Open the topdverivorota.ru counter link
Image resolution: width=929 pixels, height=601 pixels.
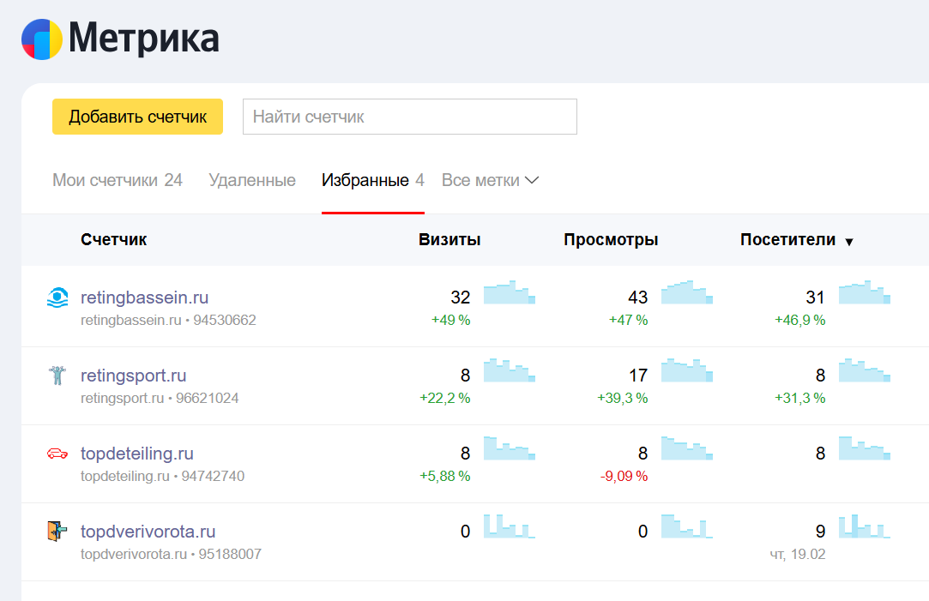click(x=148, y=532)
